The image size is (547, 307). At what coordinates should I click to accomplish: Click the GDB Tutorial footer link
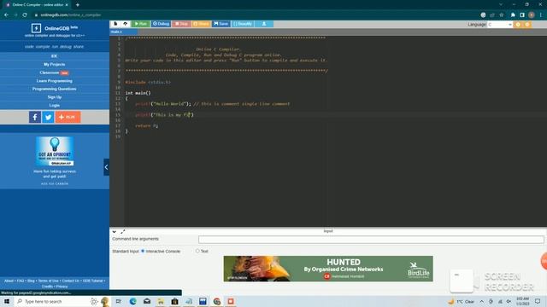tap(93, 281)
